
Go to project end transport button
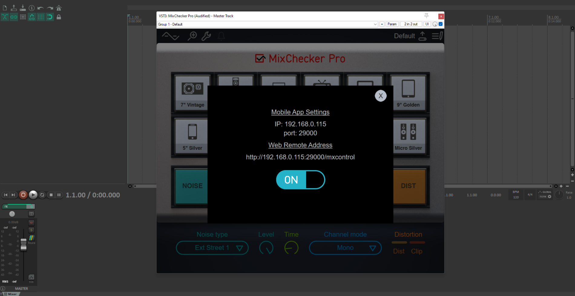(x=13, y=195)
